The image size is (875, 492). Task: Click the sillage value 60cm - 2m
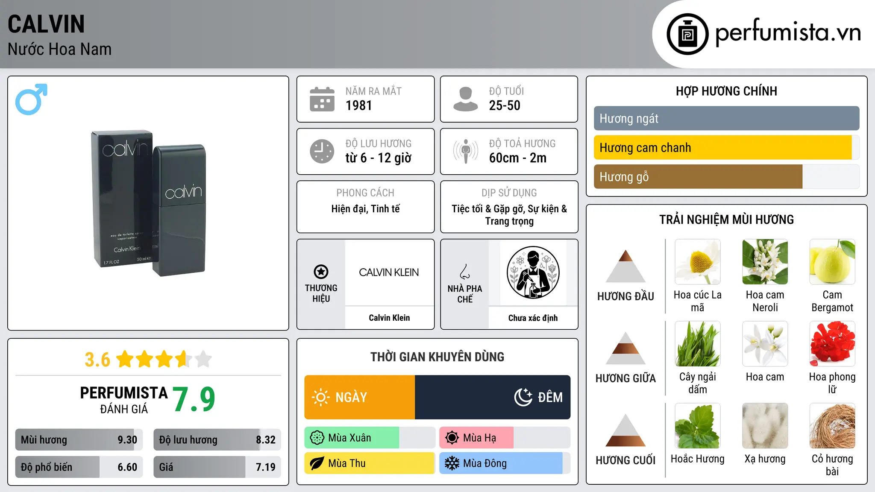518,158
